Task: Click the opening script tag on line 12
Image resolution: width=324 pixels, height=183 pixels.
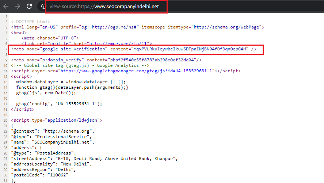Action: click(22, 76)
